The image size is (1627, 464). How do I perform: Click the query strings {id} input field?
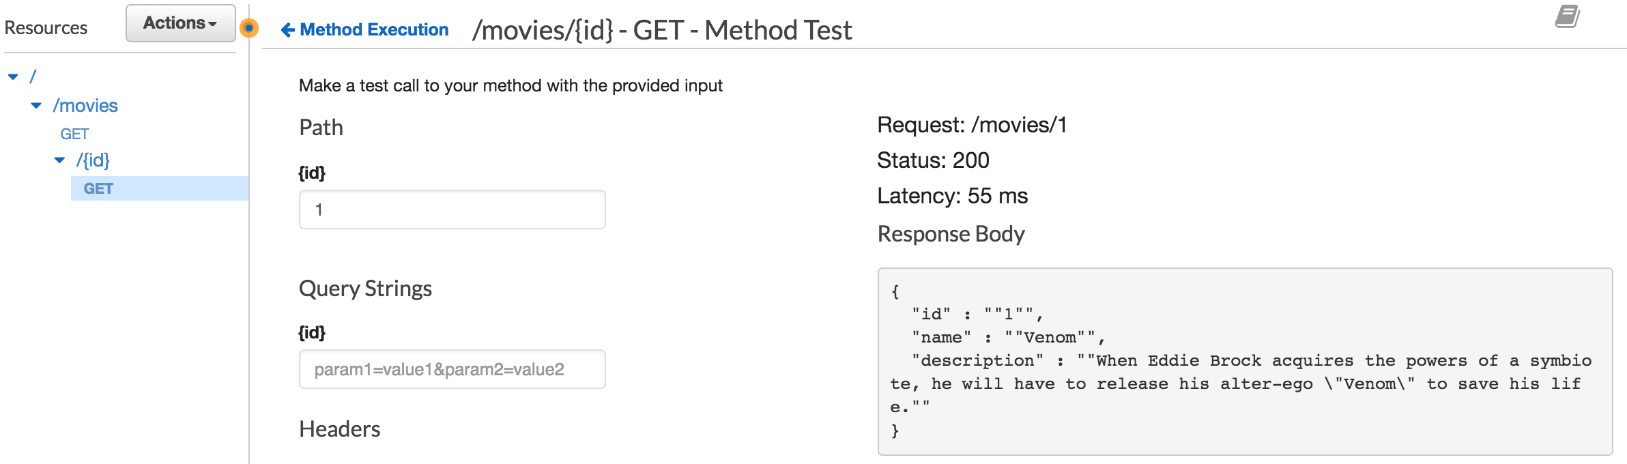click(x=452, y=369)
